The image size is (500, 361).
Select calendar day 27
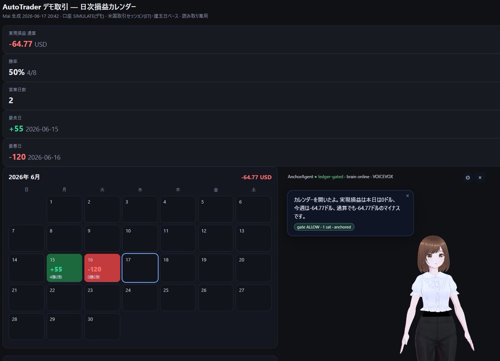pyautogui.click(x=253, y=297)
